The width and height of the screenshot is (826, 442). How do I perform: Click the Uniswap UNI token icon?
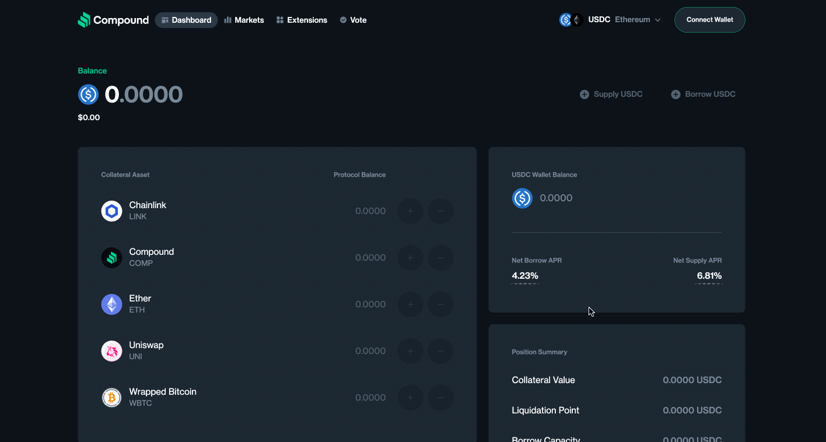point(111,350)
